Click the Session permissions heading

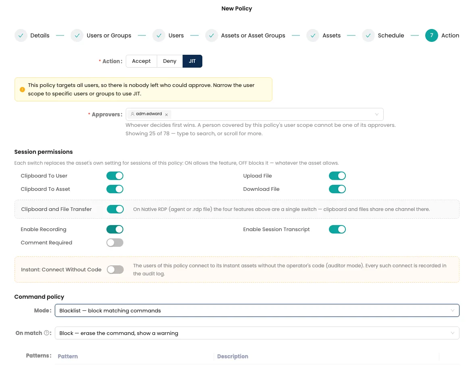coord(44,152)
